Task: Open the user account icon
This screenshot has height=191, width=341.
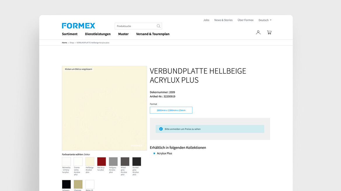Action: pos(258,33)
